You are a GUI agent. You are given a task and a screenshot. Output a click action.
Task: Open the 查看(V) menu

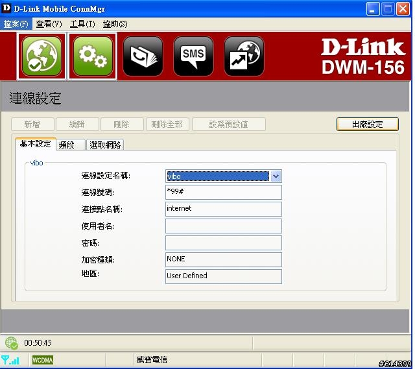(49, 24)
